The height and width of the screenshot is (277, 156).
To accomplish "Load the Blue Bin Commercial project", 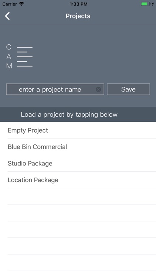I will (78, 147).
